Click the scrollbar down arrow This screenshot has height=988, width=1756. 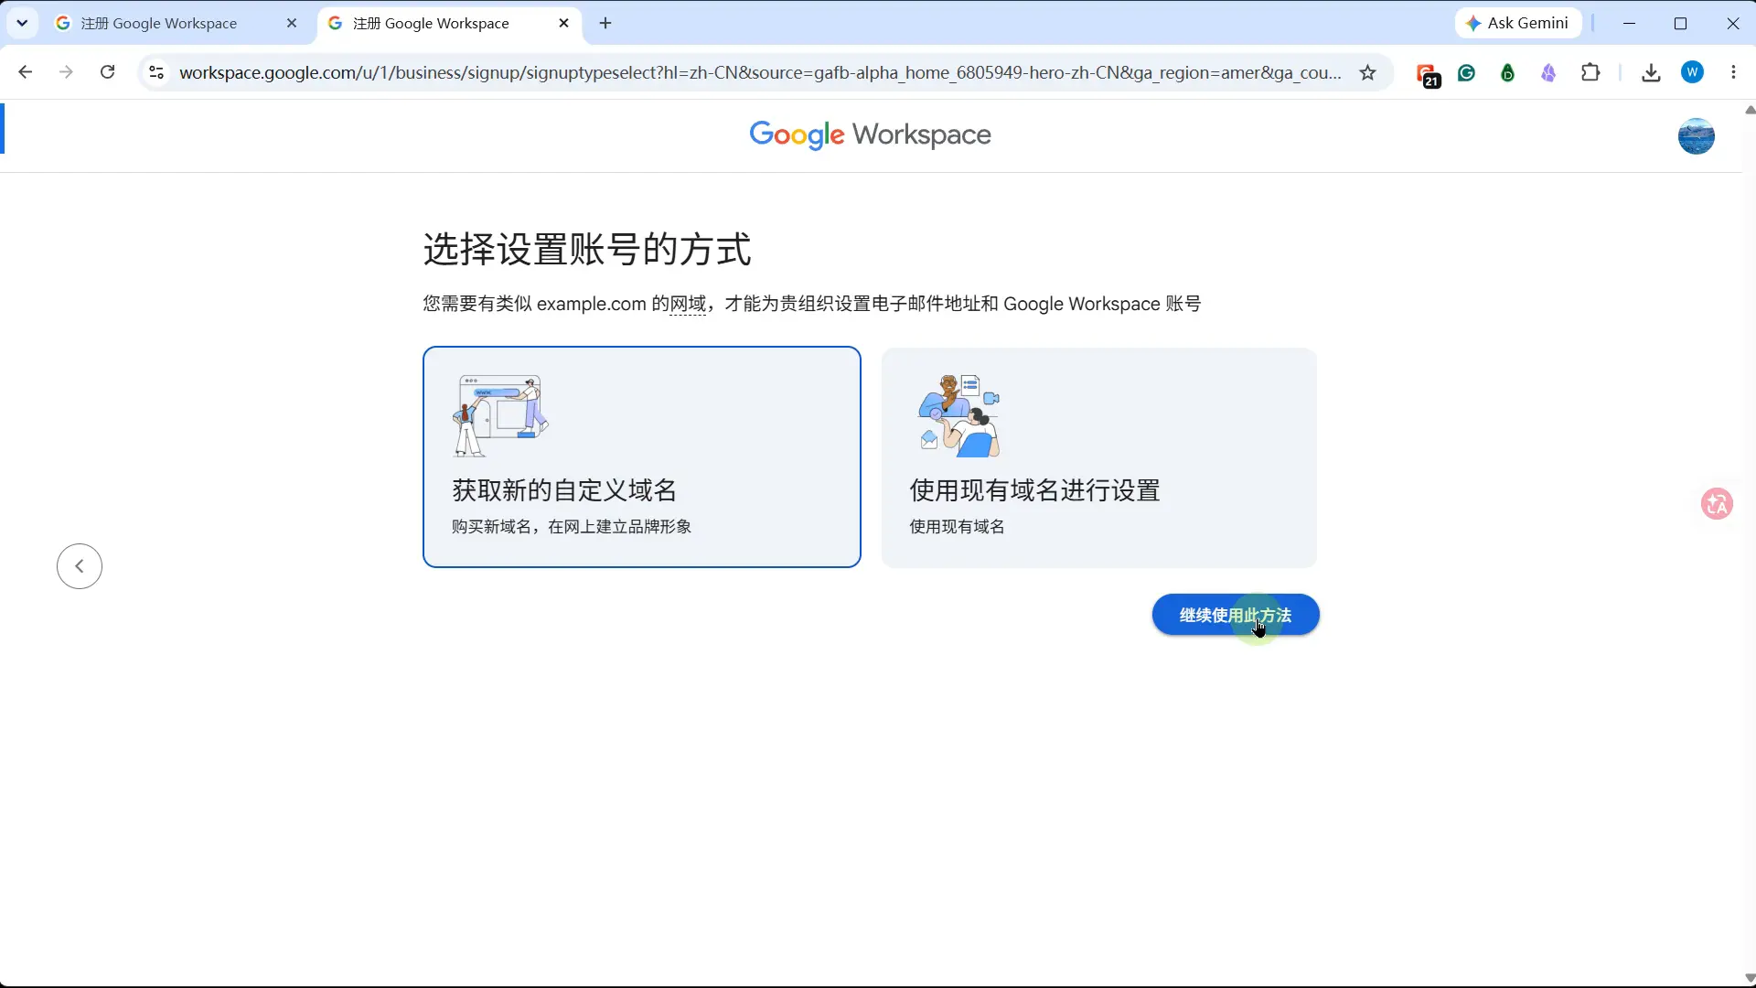1750,978
